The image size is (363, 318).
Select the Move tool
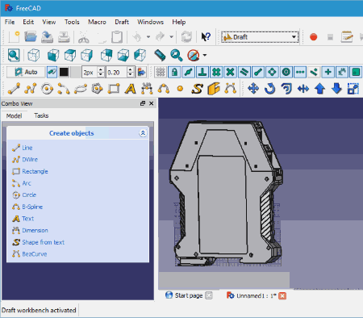coord(253,89)
